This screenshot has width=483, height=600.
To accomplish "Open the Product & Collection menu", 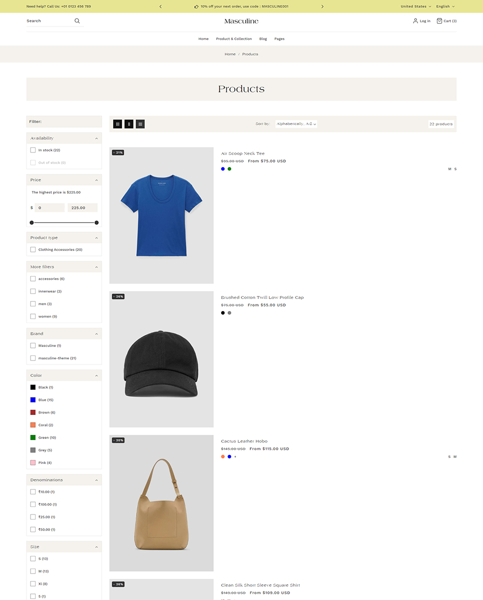I will coord(234,39).
